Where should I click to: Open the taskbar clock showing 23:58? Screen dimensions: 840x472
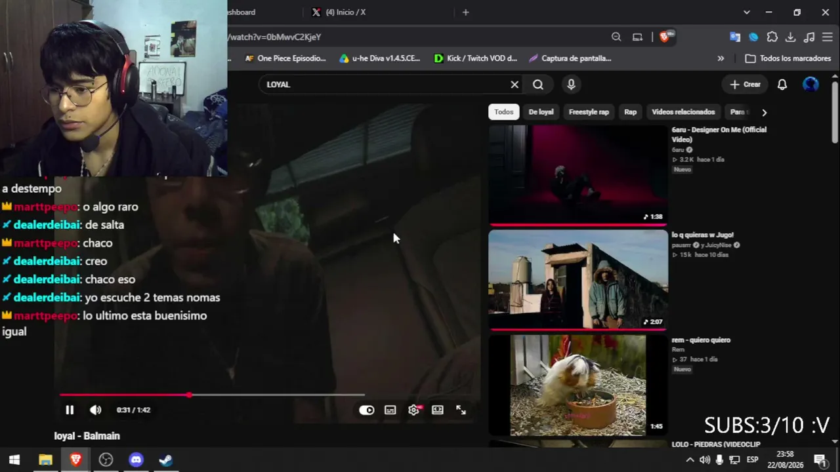[785, 460]
